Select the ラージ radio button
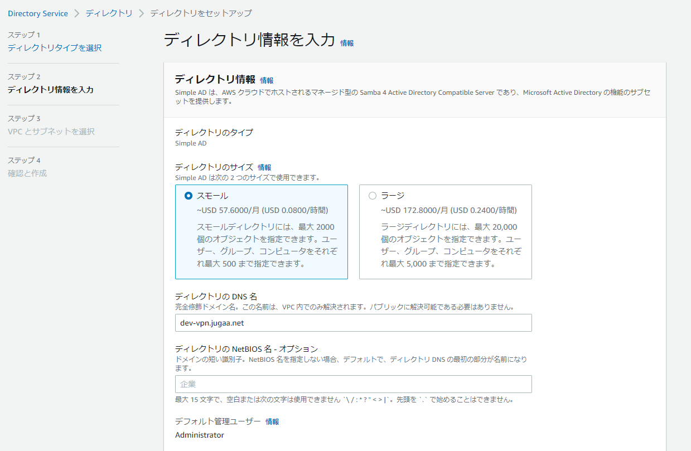 coord(373,196)
